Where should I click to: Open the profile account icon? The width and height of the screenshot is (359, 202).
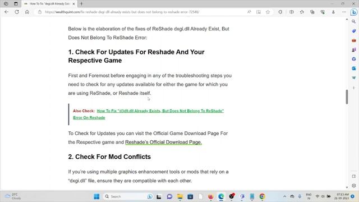point(333,12)
